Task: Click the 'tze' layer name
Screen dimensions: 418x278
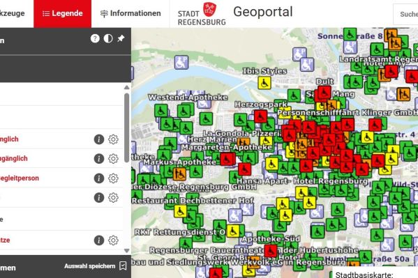Action: 5,240
